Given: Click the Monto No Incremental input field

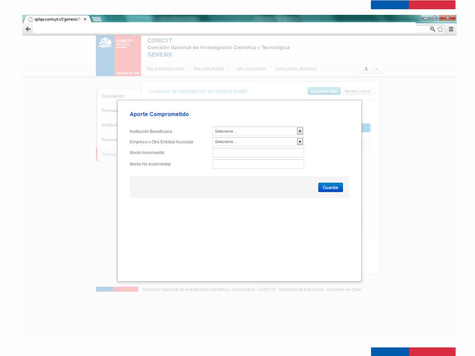Looking at the screenshot, I should coord(258,164).
